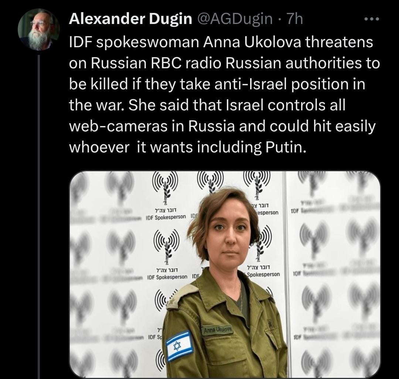Click the 'web-cameras in Russia' phrase
399x379 pixels.
click(152, 126)
